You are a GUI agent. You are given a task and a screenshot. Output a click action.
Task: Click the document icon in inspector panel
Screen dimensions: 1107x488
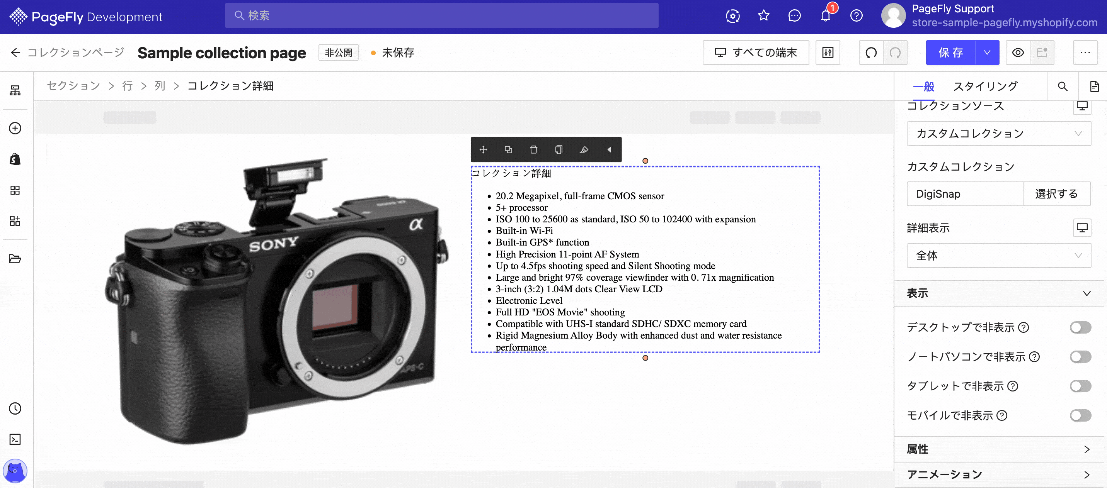tap(1094, 86)
